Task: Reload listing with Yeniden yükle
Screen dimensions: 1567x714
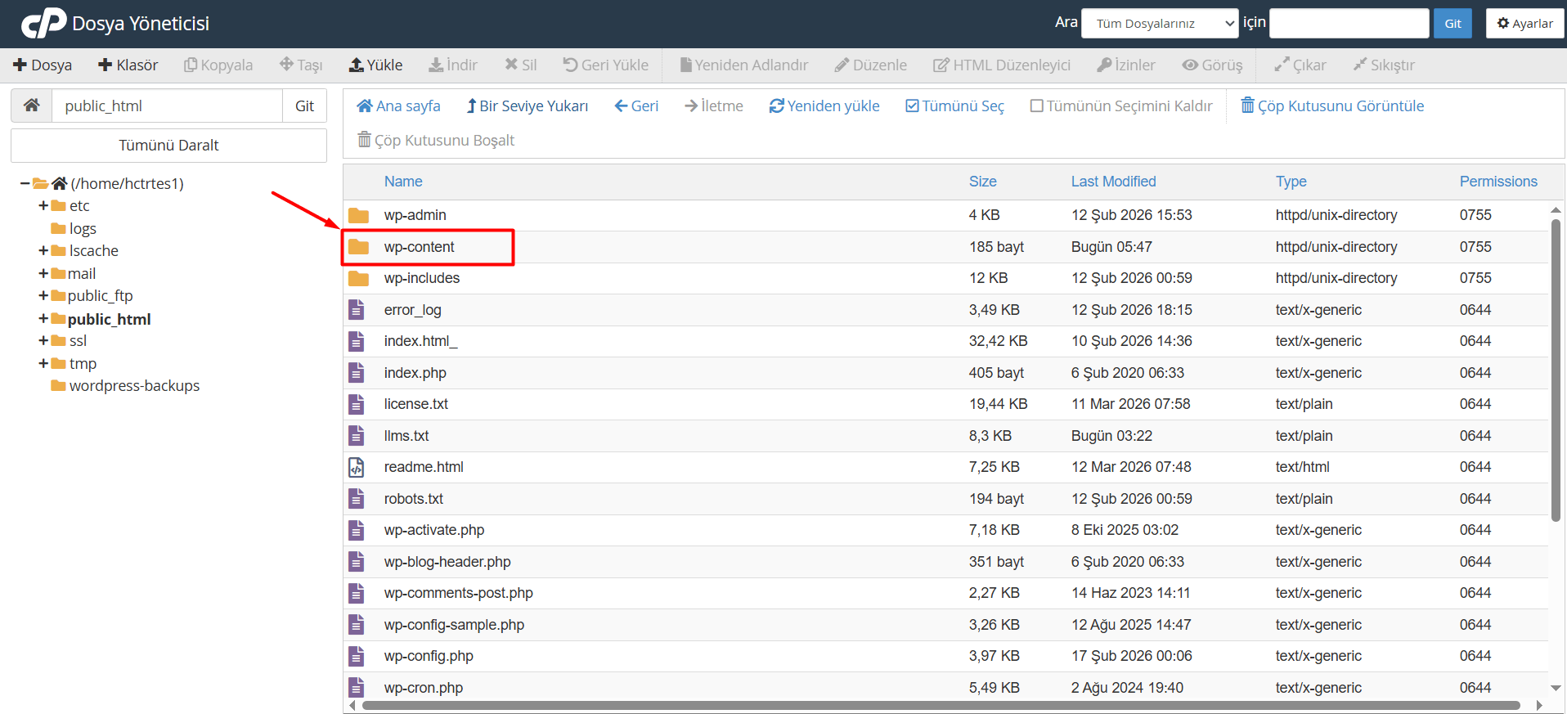Action: tap(824, 106)
